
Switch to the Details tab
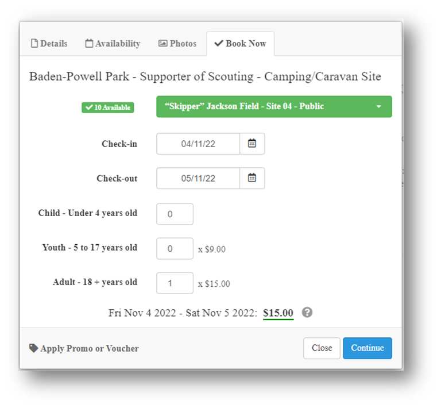pyautogui.click(x=49, y=44)
